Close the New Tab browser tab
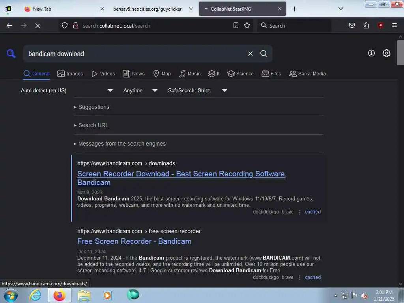Viewport: 404px width, 303px height. point(102,9)
